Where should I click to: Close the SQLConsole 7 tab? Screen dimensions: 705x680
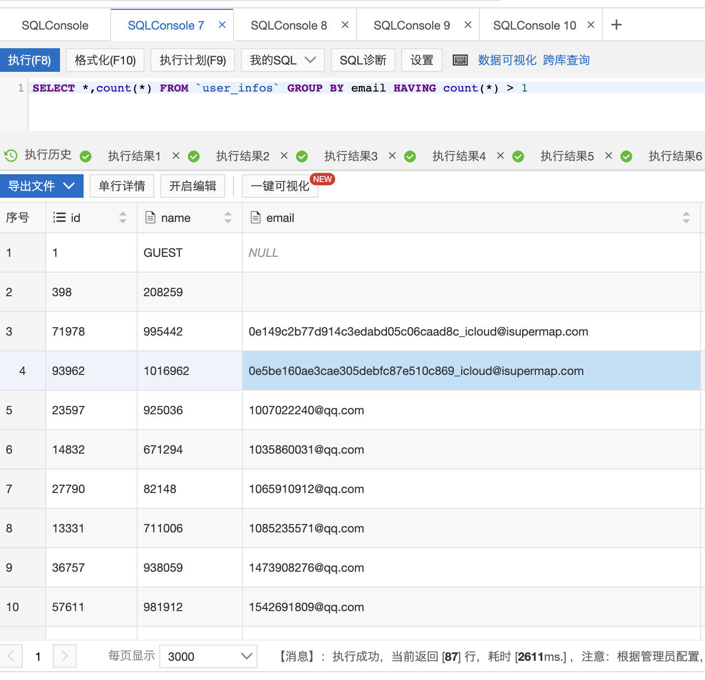[x=222, y=25]
